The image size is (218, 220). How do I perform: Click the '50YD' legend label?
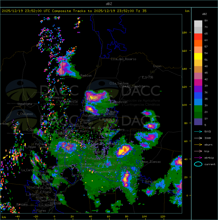click(208, 132)
